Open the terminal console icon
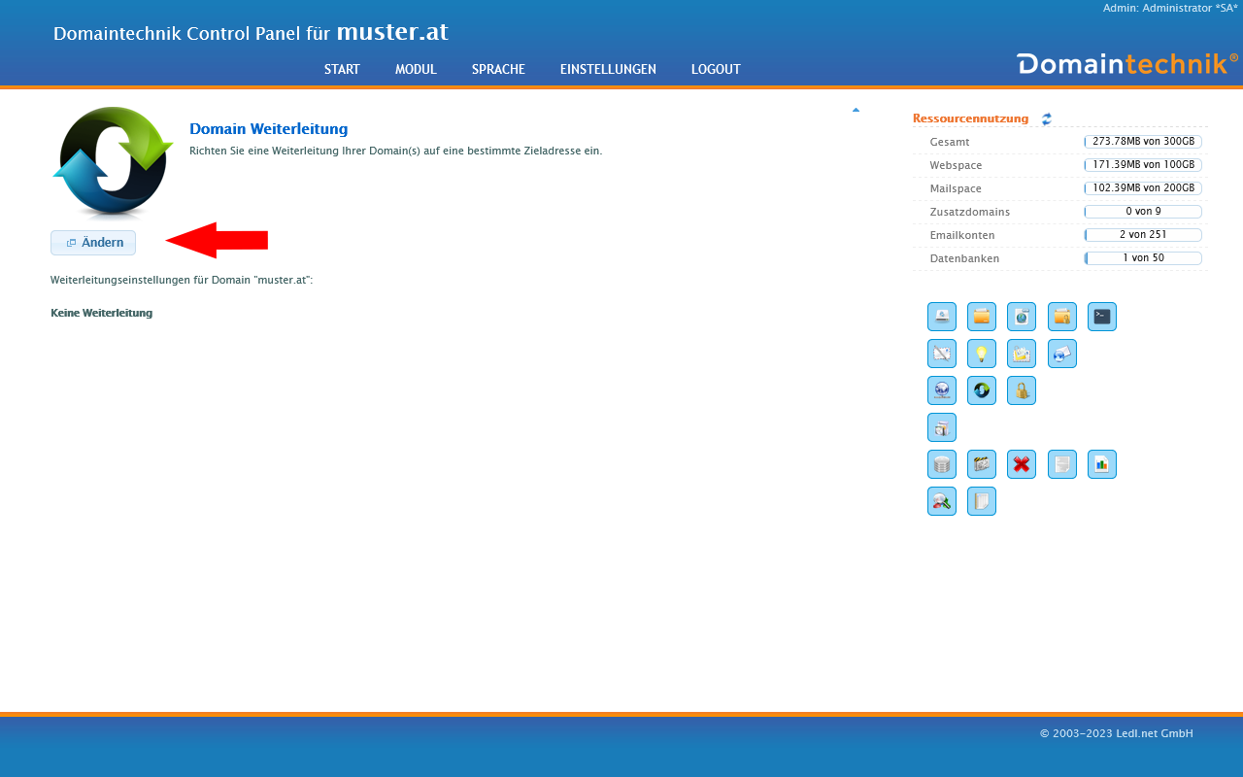This screenshot has height=777, width=1243. pos(1101,317)
